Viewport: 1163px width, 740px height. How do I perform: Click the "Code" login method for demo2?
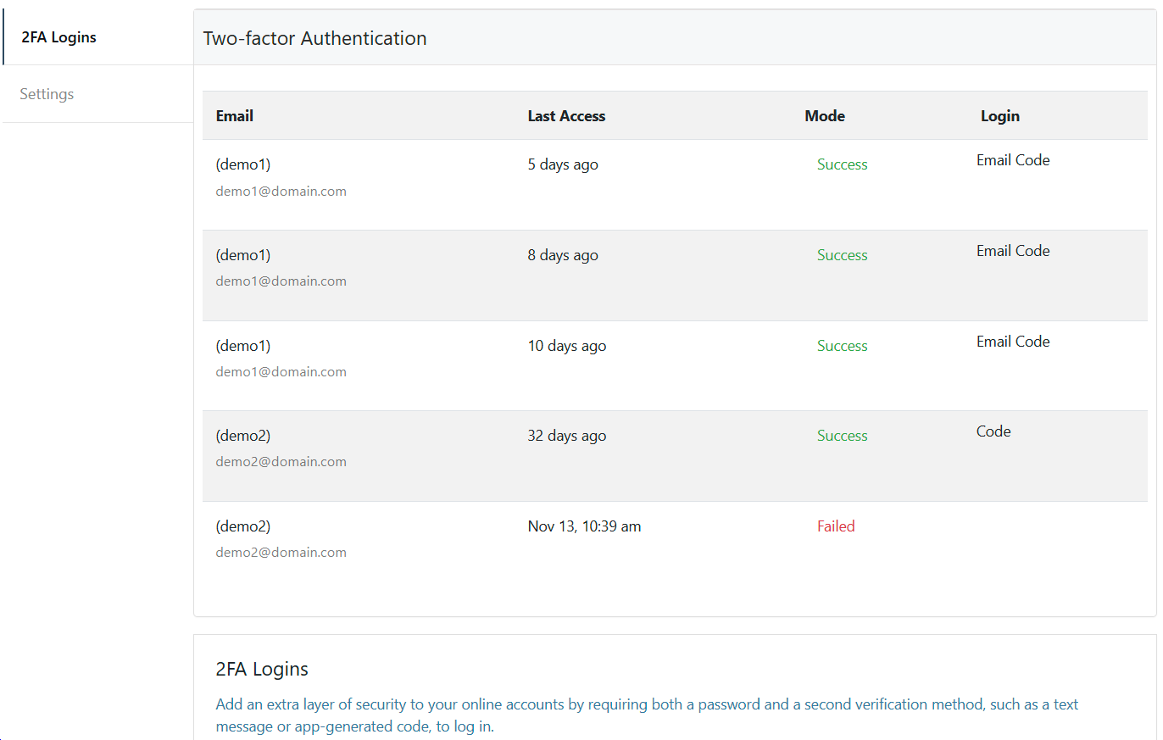pyautogui.click(x=993, y=431)
